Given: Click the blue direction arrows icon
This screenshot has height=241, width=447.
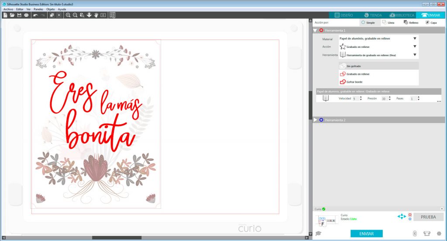Looking at the screenshot, I should point(401,216).
